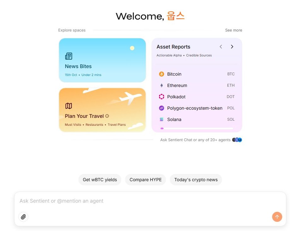303x231 pixels.
Task: Click the Explore spaces label
Action: coord(72,30)
